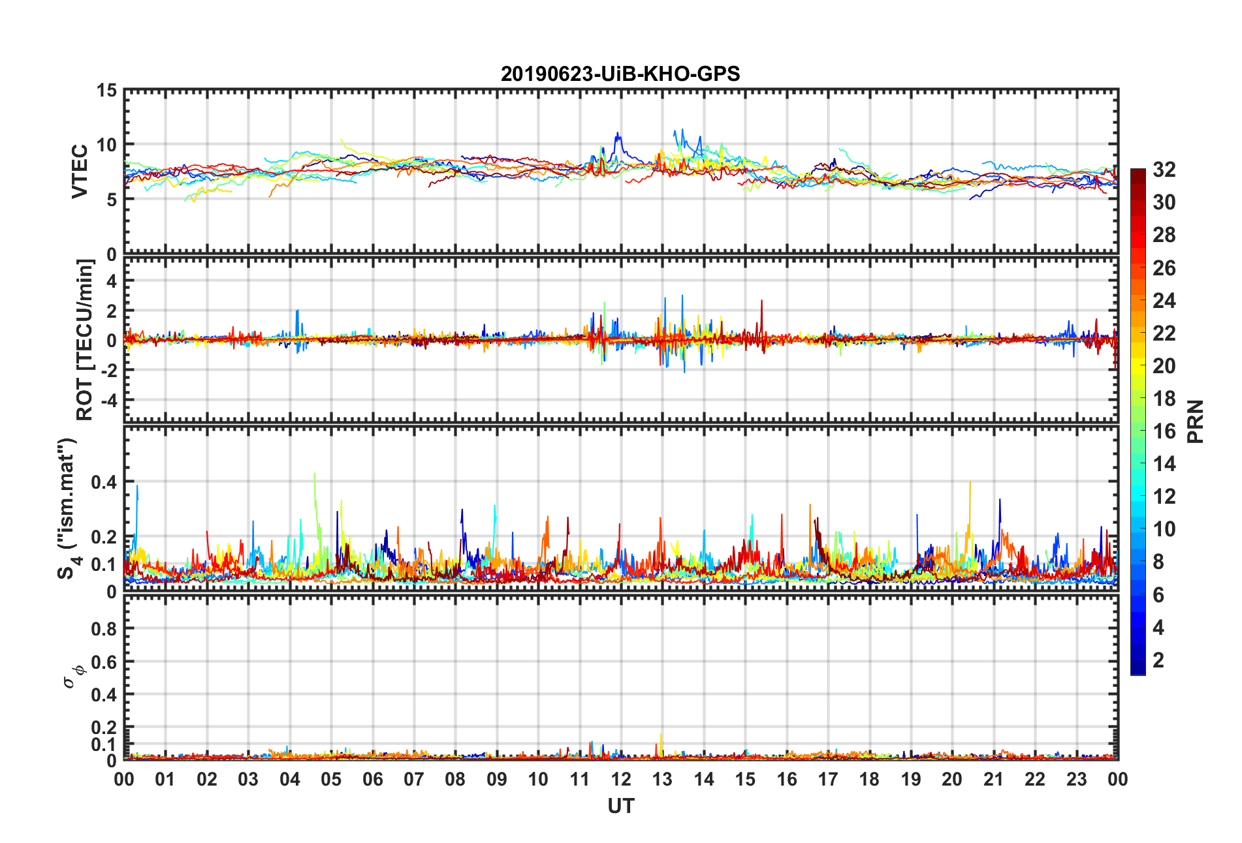1242x843 pixels.
Task: Click x-axis hour label 12
Action: click(x=621, y=779)
